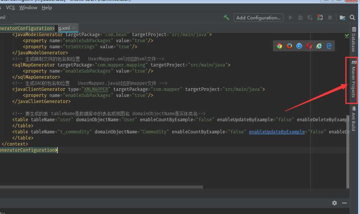
Task: Click the </javaClientGenerator> closing tag
Action: pyautogui.click(x=41, y=101)
